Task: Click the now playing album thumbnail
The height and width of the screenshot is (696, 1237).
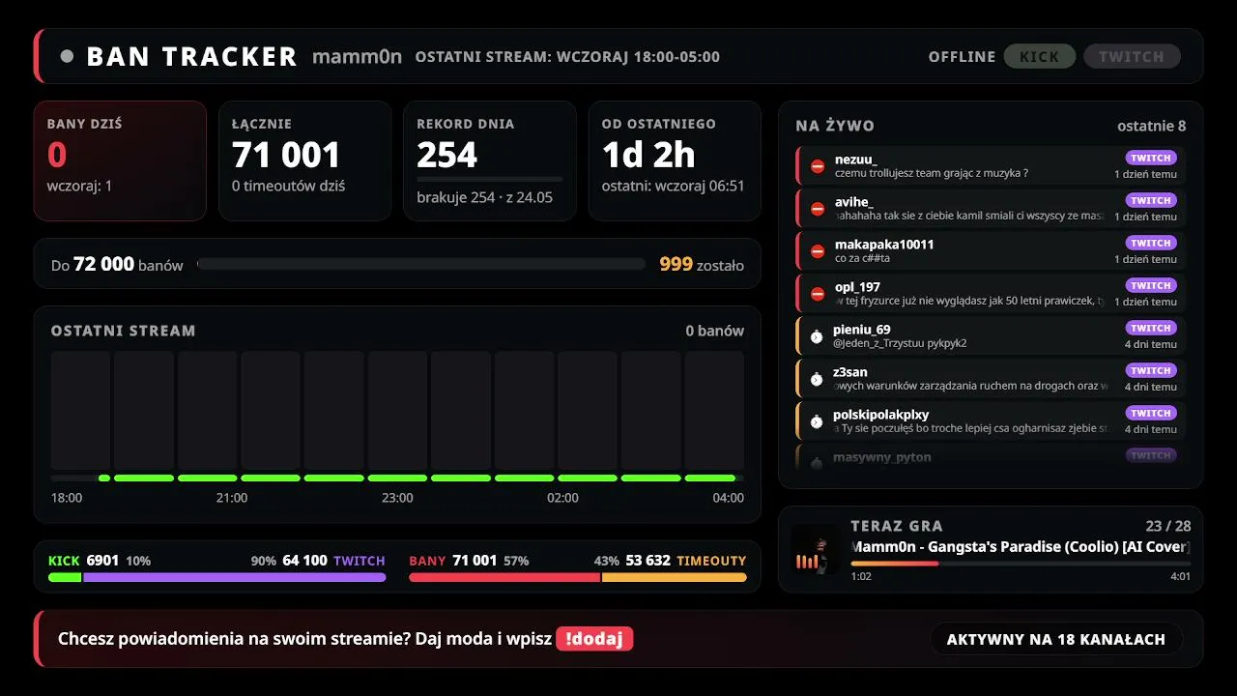Action: pos(815,550)
